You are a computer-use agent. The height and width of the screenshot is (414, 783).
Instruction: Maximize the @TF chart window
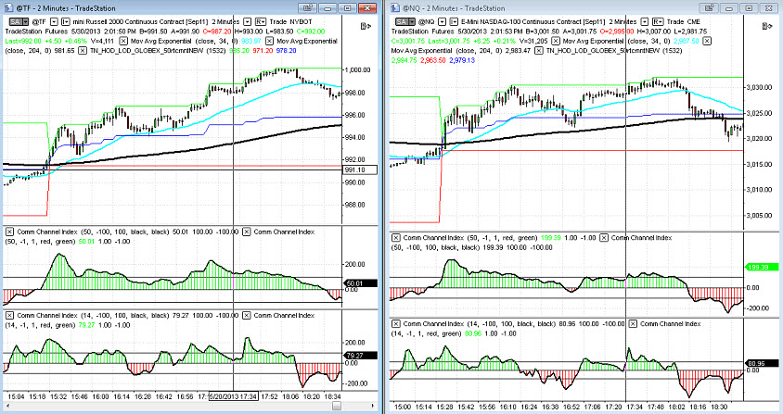[x=348, y=8]
